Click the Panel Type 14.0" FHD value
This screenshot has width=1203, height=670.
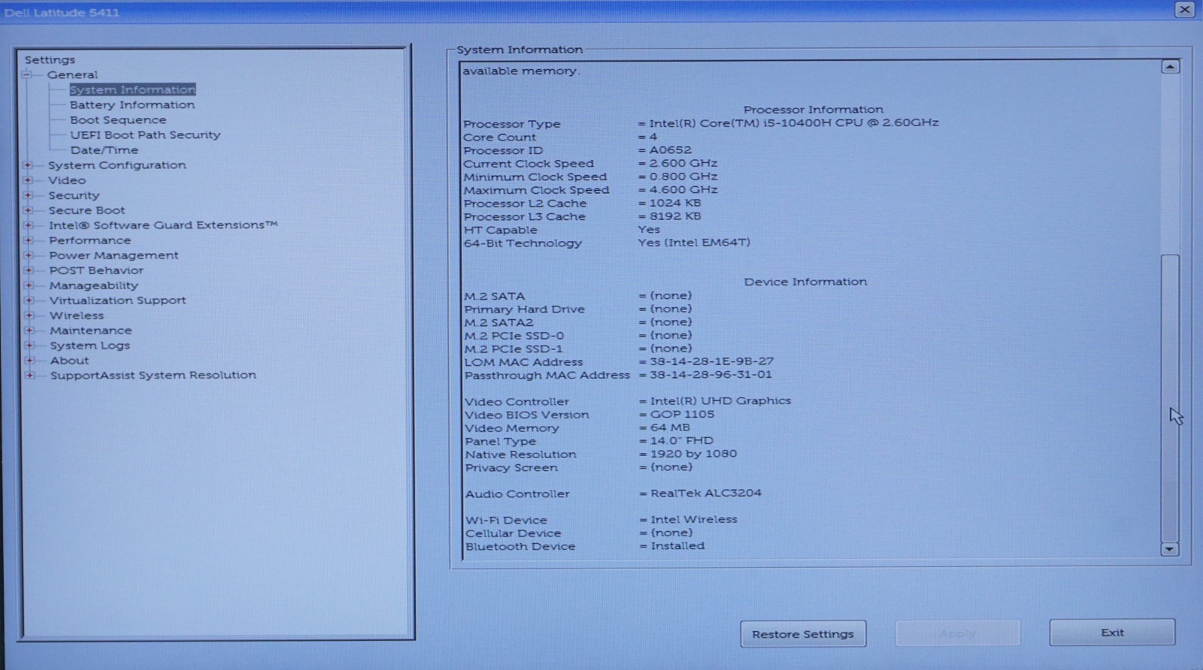[681, 441]
